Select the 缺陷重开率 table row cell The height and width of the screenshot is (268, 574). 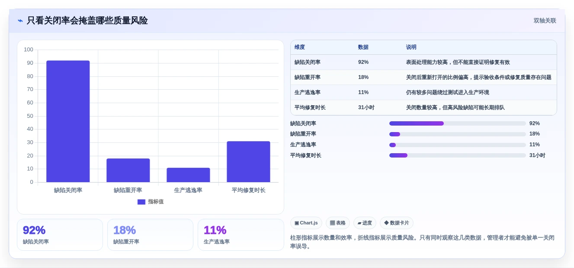click(308, 77)
